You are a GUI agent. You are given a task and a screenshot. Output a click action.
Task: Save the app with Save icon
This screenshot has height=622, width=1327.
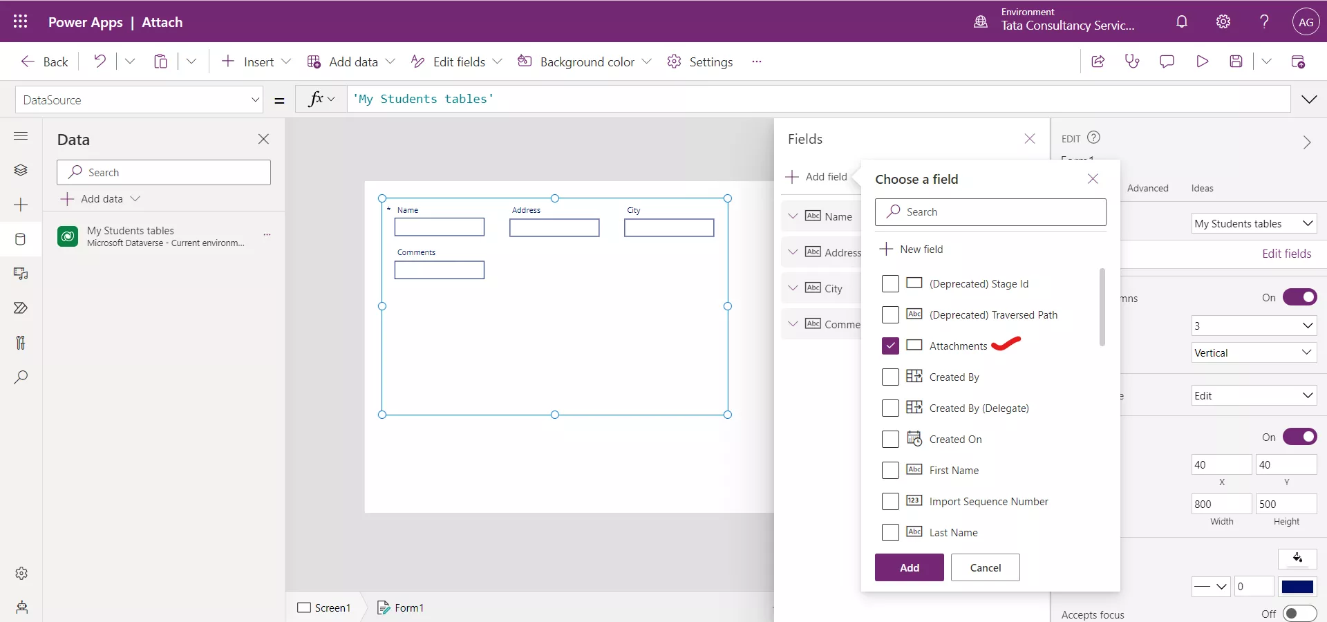click(x=1236, y=62)
